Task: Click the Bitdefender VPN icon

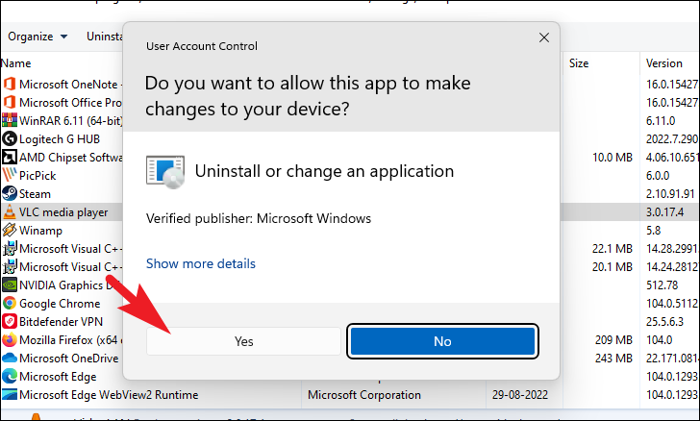Action: pos(10,321)
